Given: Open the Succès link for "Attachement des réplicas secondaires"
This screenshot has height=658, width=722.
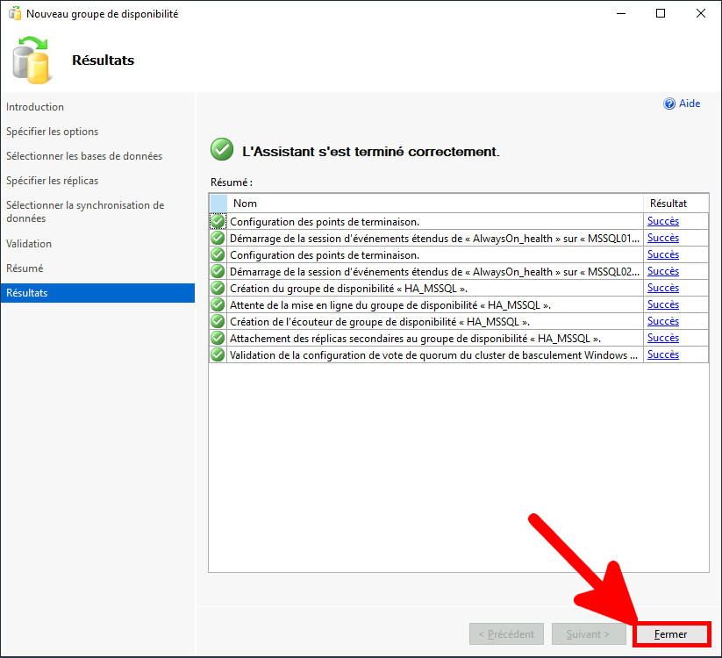Looking at the screenshot, I should [x=662, y=338].
